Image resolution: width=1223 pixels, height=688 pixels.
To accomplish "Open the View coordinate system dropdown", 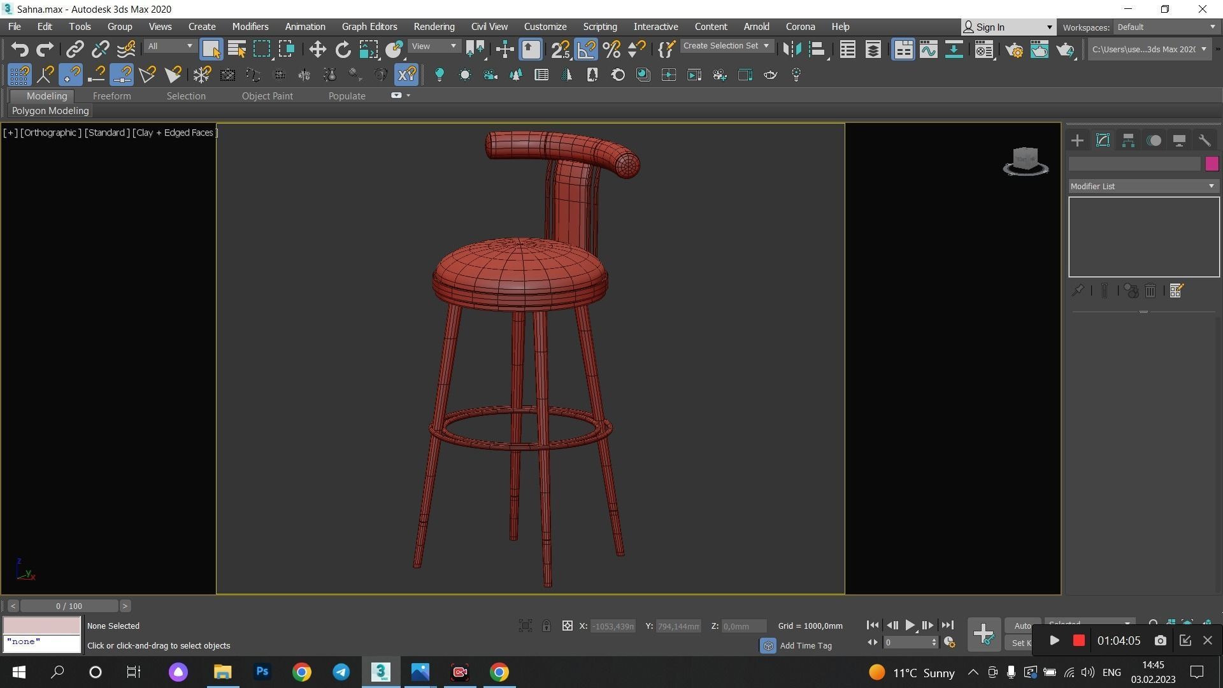I will click(434, 46).
